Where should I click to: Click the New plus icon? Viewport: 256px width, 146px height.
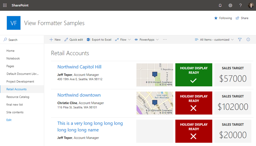51,40
